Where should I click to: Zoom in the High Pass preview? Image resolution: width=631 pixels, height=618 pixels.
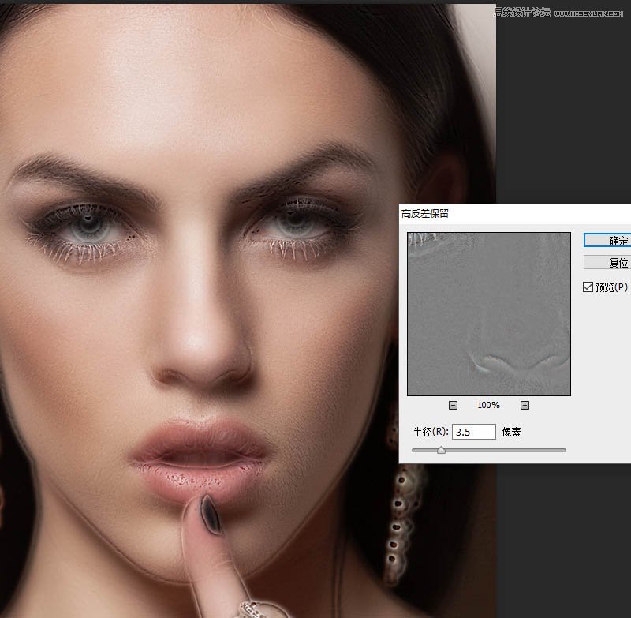click(x=525, y=406)
